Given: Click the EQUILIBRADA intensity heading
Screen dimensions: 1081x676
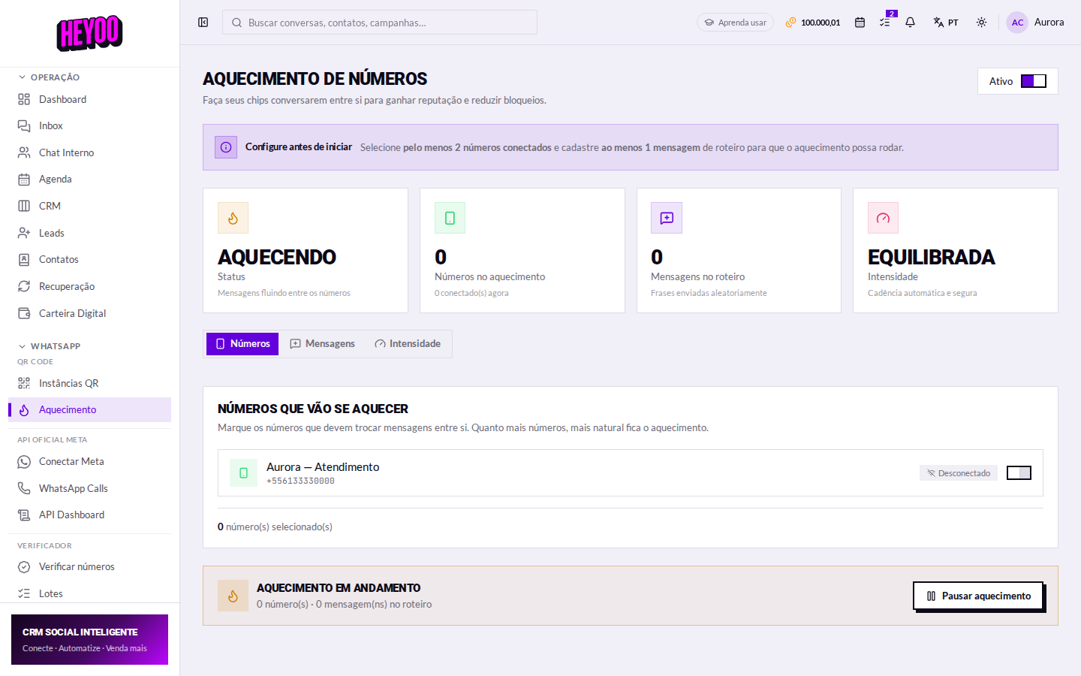Looking at the screenshot, I should pyautogui.click(x=932, y=258).
